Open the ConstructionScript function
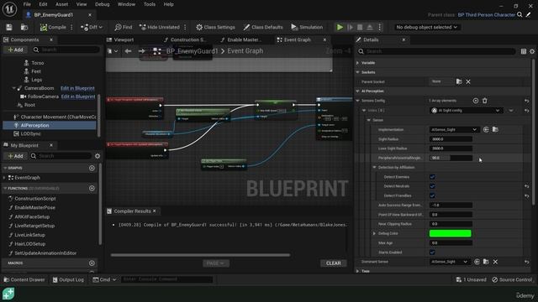This screenshot has width=538, height=302. (35, 198)
